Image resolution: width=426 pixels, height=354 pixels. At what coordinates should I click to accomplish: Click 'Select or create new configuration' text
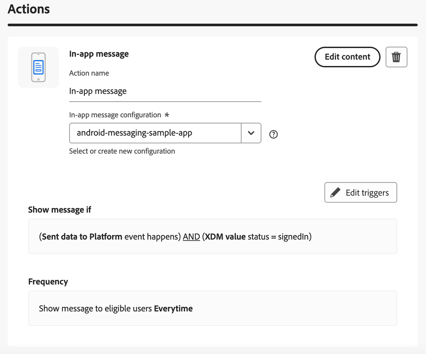[122, 151]
